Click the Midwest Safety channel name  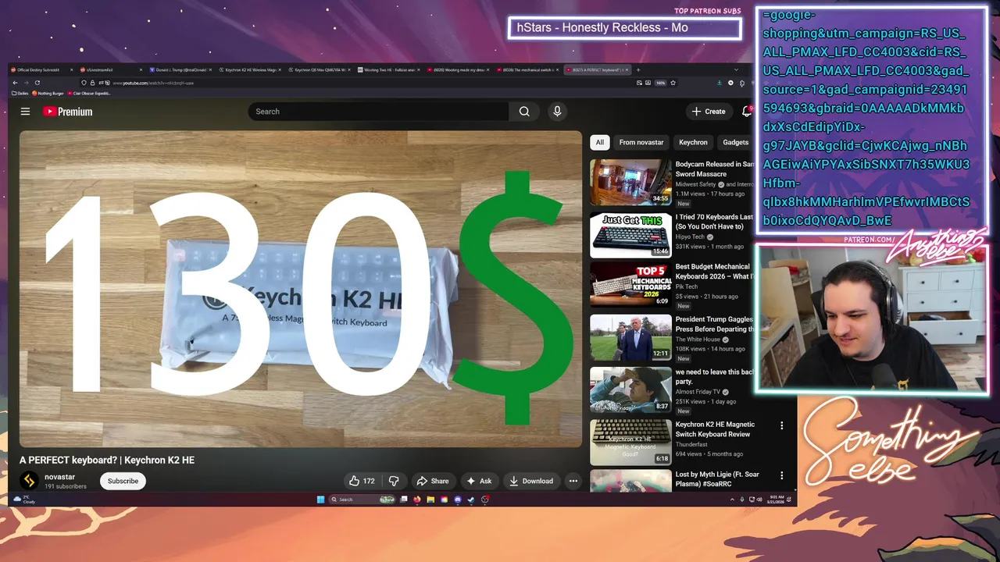[x=695, y=184]
